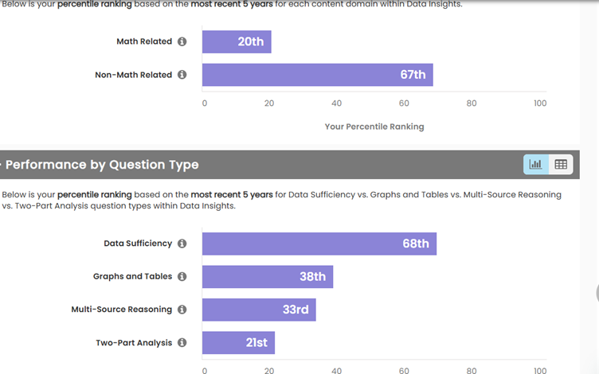This screenshot has height=374, width=599.
Task: Collapse the Performance by Question Type section
Action: [2, 165]
